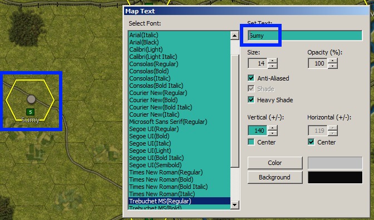Select Times New Roman(Bold) font

(161, 179)
